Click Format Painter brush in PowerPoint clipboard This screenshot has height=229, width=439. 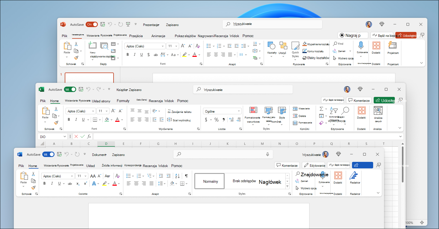(76, 58)
